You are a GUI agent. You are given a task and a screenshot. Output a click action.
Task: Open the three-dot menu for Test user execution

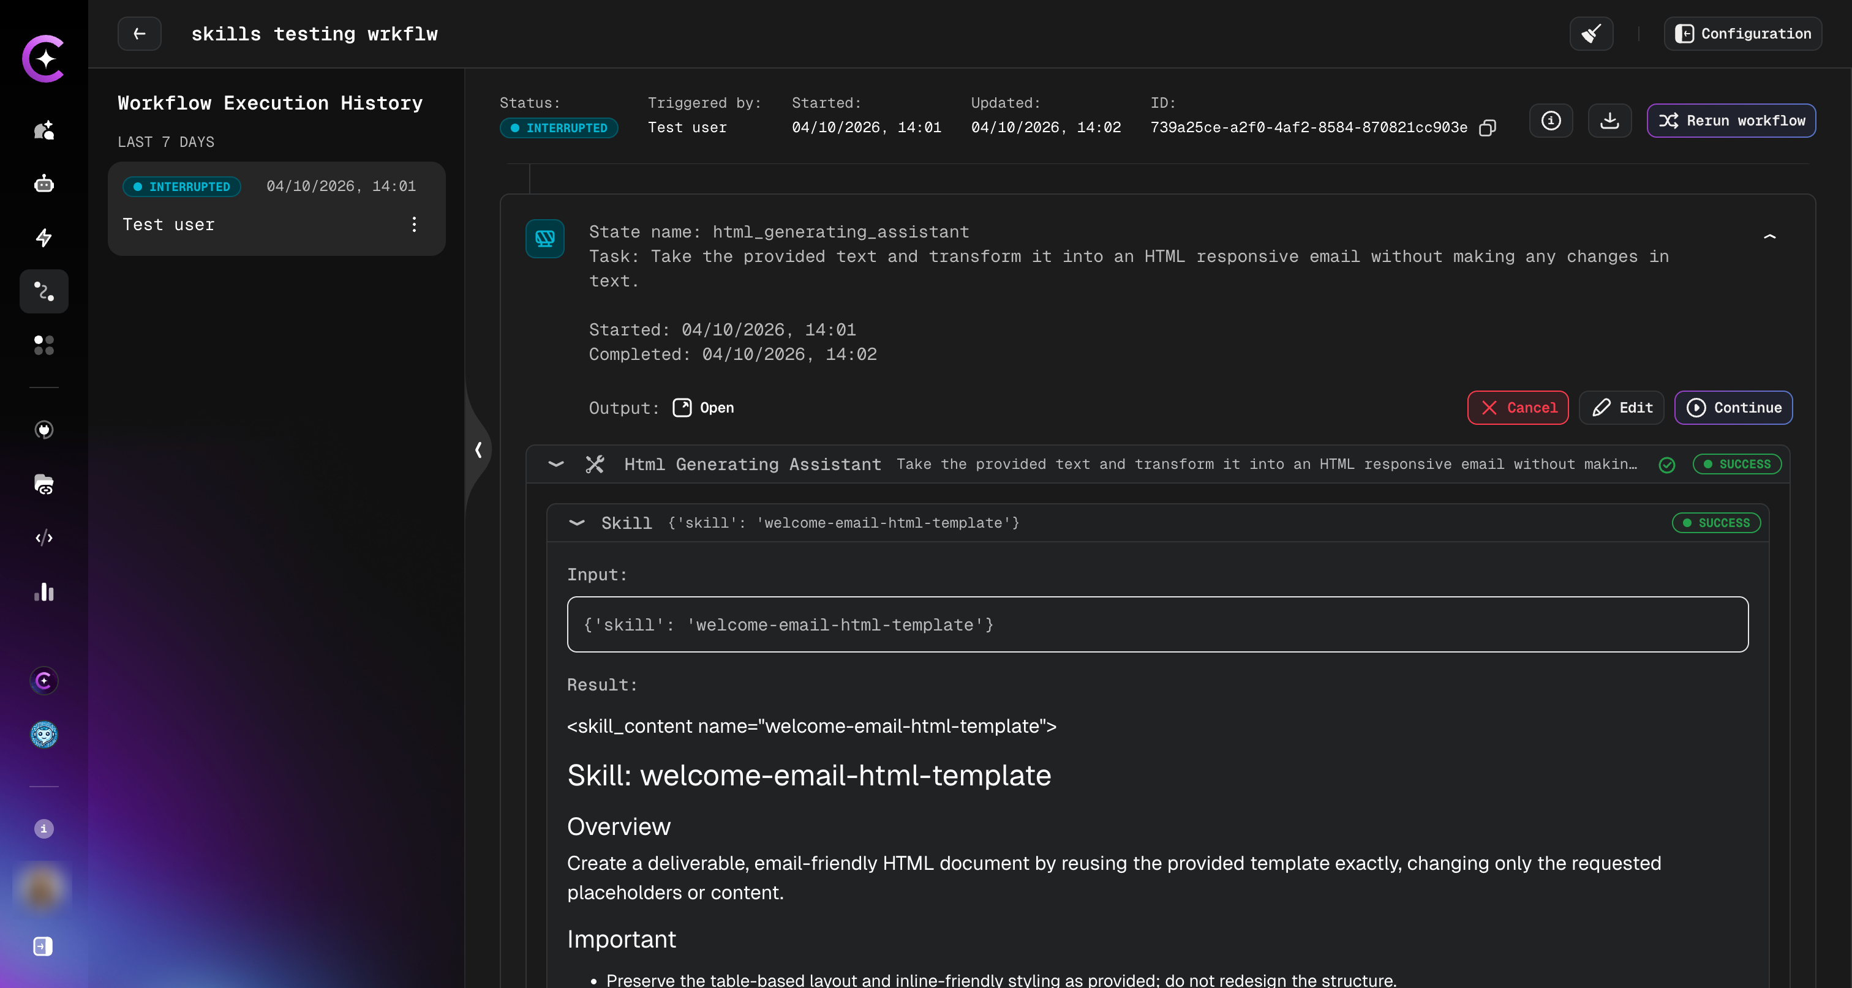tap(414, 224)
